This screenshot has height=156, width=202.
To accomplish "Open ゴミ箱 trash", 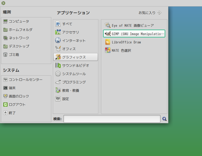I will point(11,55).
